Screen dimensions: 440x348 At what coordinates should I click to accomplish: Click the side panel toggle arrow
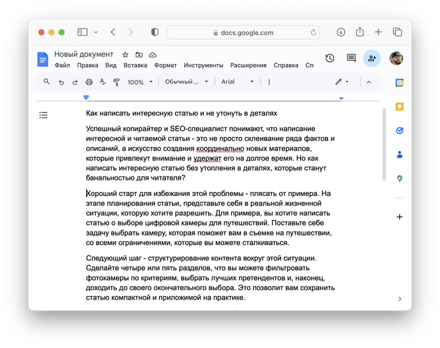click(400, 298)
